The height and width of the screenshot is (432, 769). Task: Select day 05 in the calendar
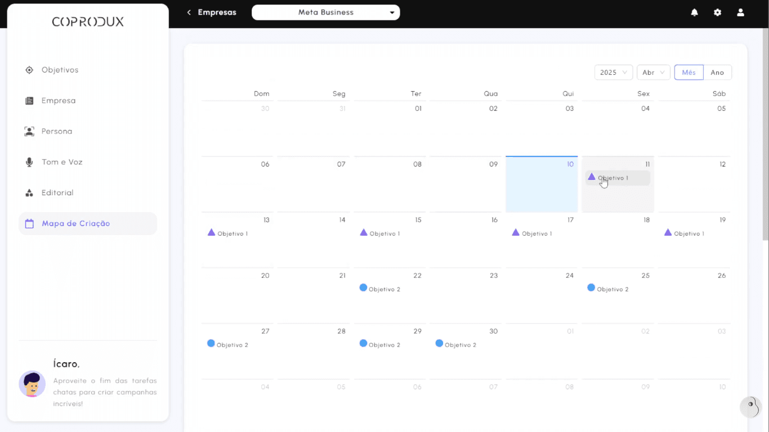pos(694,129)
